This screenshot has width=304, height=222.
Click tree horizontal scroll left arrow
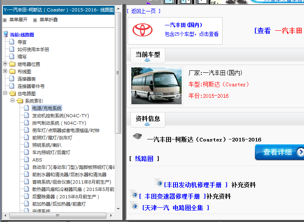point(5,215)
